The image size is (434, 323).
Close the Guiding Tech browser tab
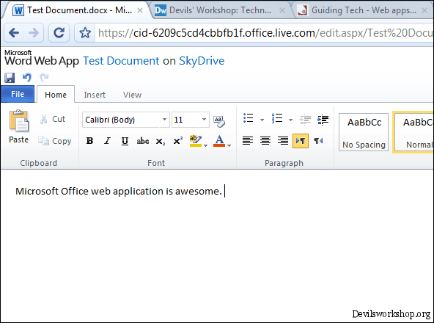coord(424,10)
